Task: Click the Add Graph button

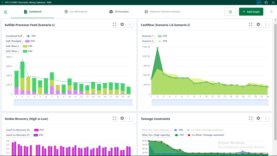Action: click(x=251, y=12)
